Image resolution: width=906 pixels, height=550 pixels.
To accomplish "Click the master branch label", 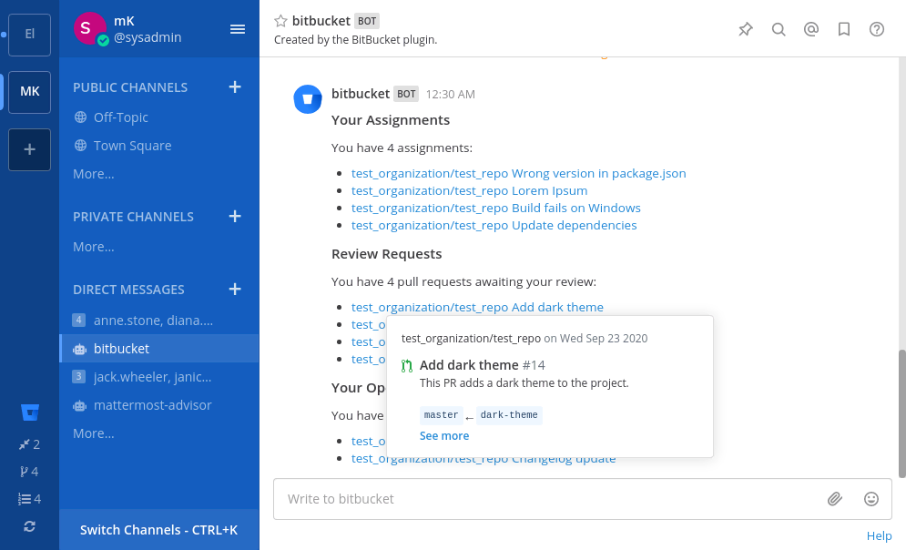I will click(441, 415).
